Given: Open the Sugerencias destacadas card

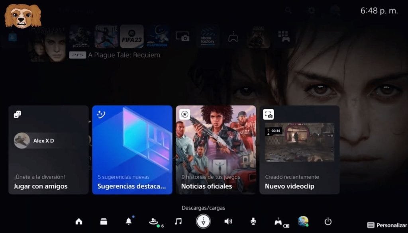Looking at the screenshot, I should tap(132, 150).
